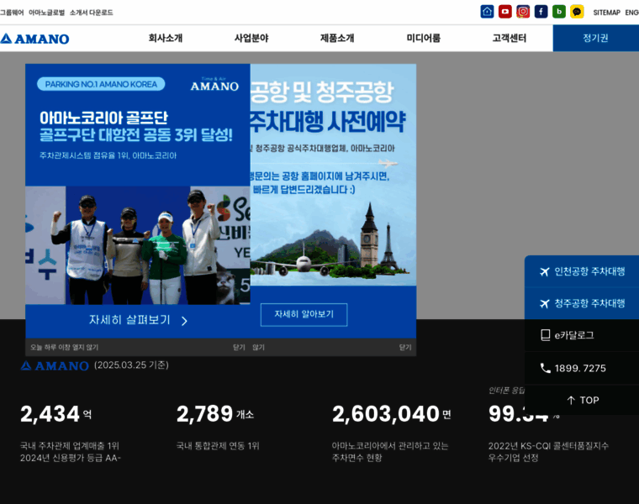Click the 2,789 개소 figure

215,414
